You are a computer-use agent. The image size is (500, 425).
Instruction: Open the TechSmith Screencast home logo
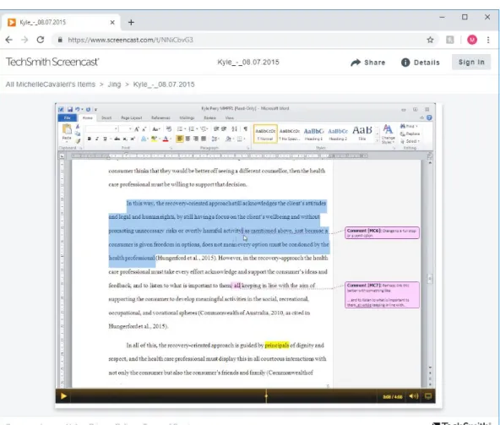52,62
